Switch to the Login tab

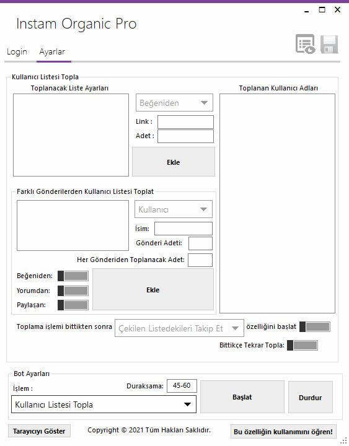point(17,52)
